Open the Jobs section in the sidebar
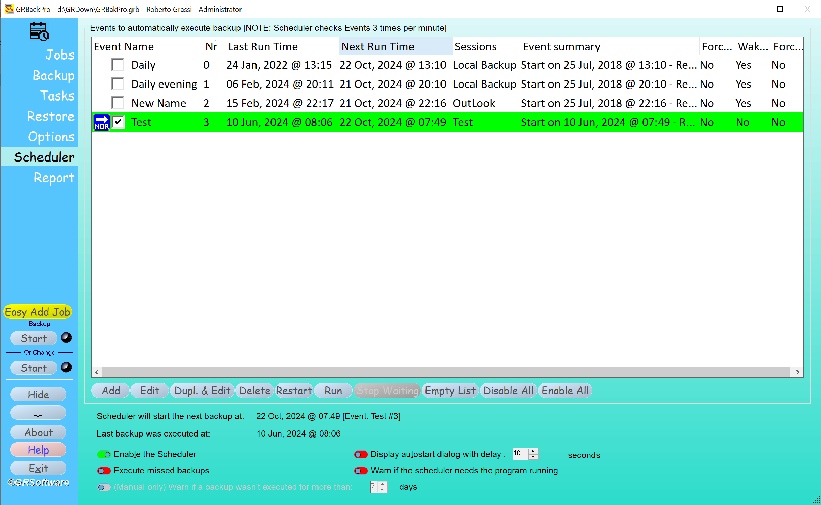Image resolution: width=821 pixels, height=505 pixels. [60, 55]
